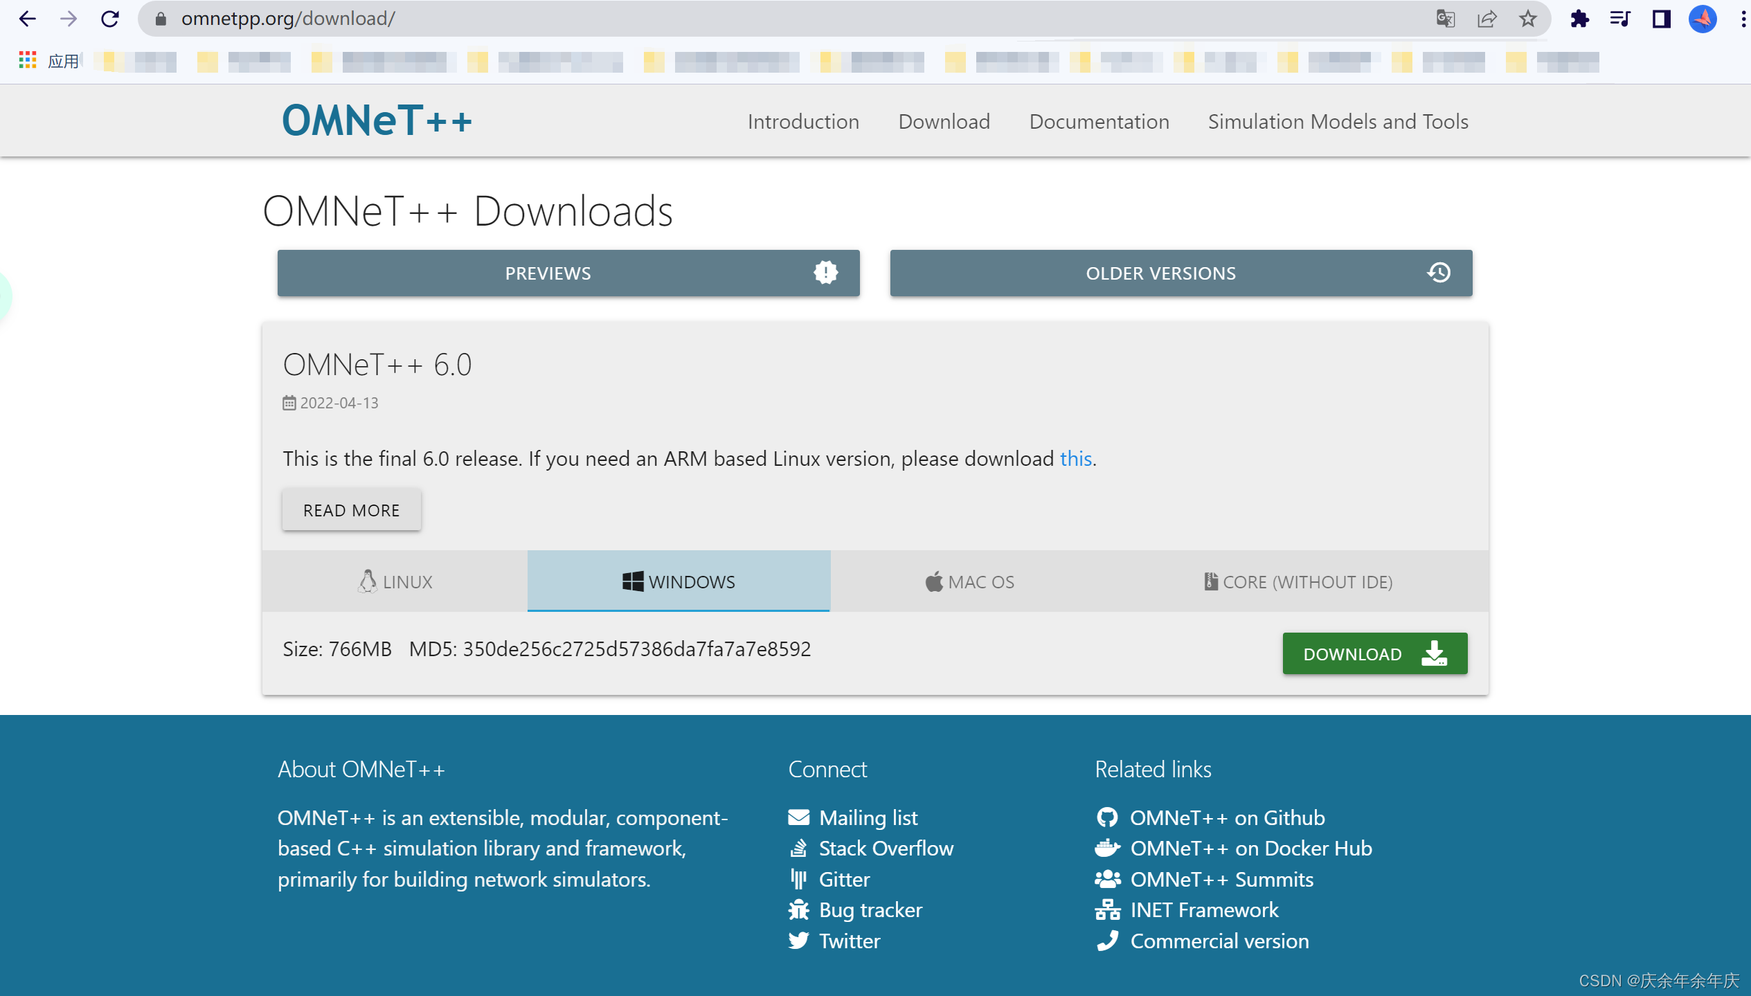Open the extensions puzzle icon
Viewport: 1751px width, 996px height.
pos(1579,19)
